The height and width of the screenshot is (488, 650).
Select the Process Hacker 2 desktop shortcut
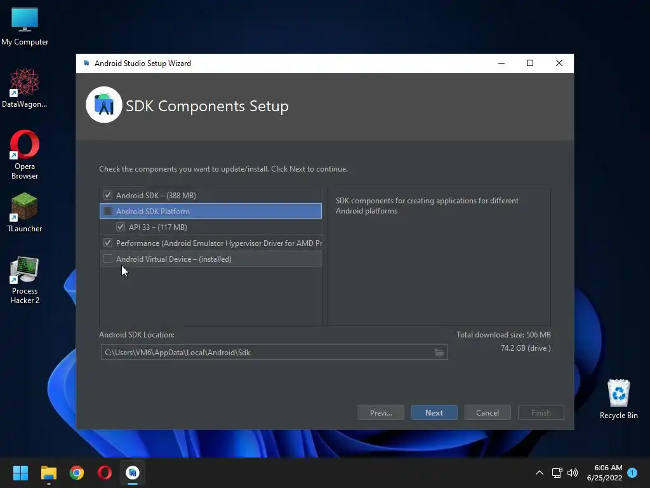pos(25,280)
